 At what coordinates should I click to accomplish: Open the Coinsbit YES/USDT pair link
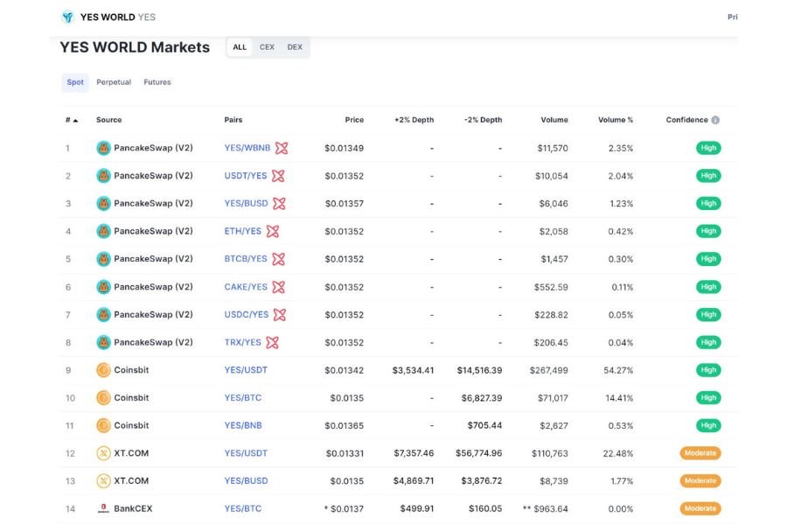coord(246,370)
